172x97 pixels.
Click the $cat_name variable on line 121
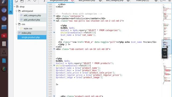point(66,35)
